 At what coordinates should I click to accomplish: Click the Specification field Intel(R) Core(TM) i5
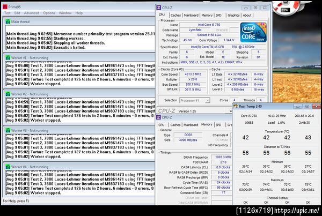(223, 47)
